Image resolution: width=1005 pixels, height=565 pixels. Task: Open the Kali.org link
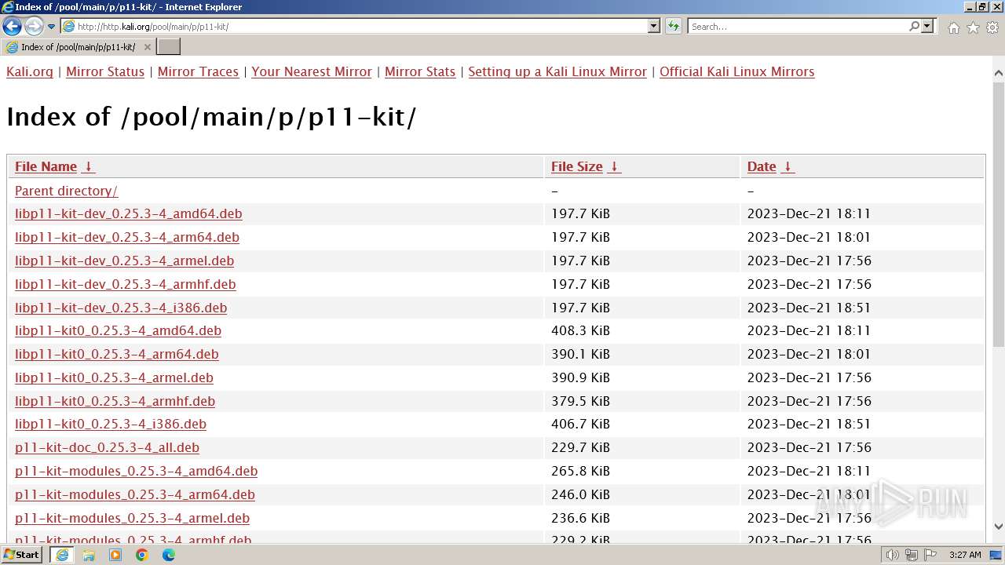[30, 71]
